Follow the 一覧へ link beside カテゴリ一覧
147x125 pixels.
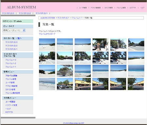click(19, 38)
